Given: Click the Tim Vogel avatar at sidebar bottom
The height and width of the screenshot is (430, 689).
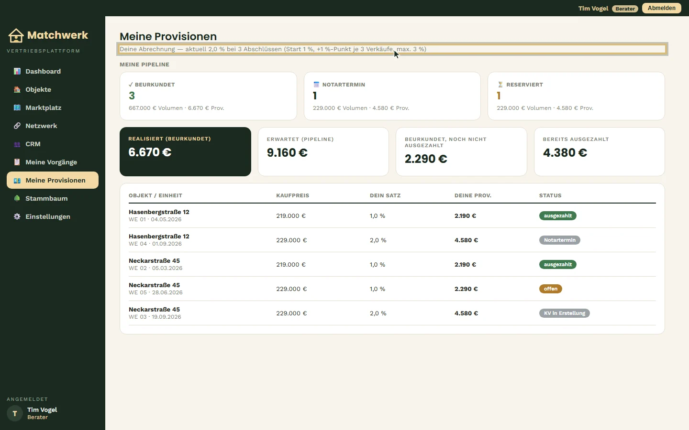Looking at the screenshot, I should point(15,413).
